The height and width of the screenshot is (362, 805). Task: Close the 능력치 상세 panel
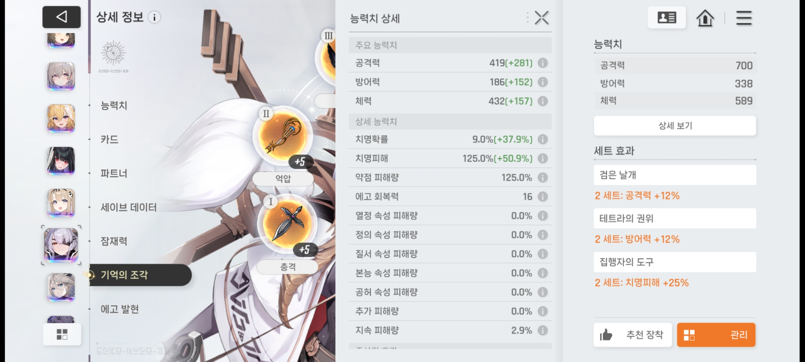coord(541,18)
